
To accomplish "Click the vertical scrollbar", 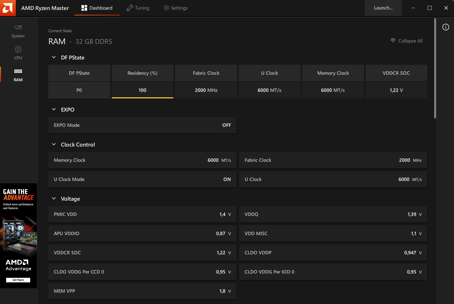I will click(x=435, y=69).
